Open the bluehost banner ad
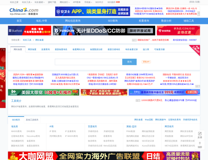 pyautogui.click(x=29, y=31)
